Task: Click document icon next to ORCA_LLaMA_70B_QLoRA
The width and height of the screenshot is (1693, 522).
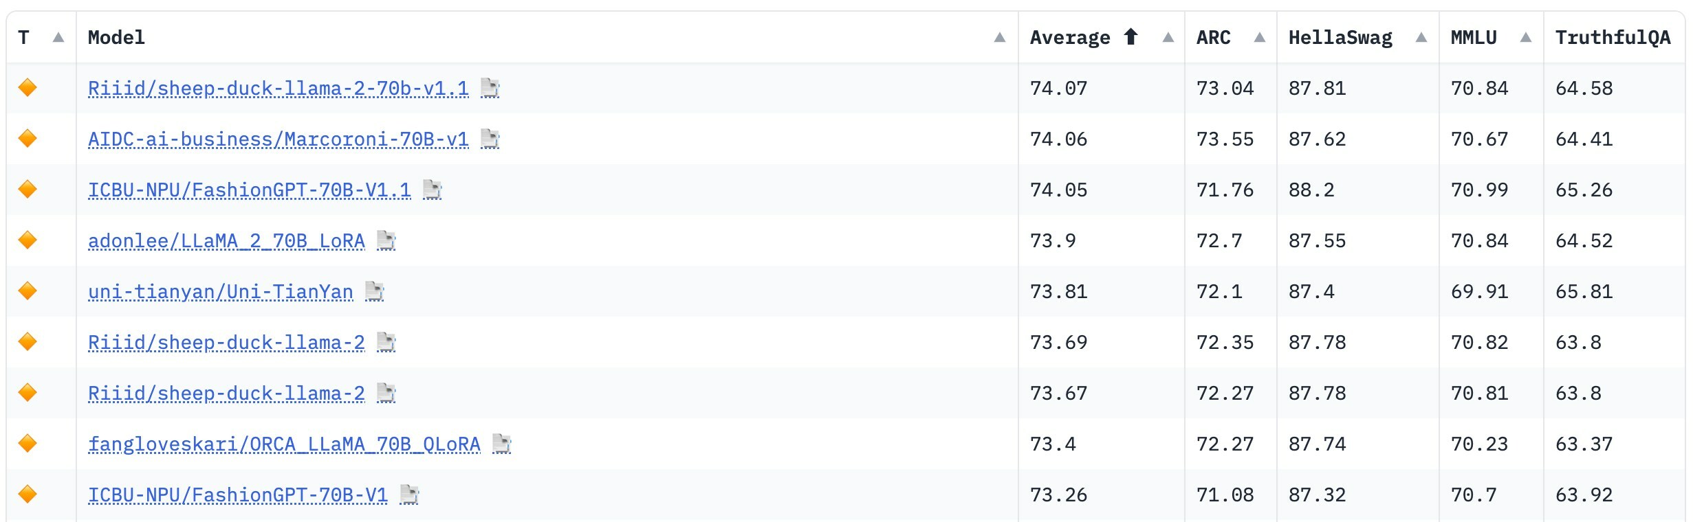Action: 501,444
